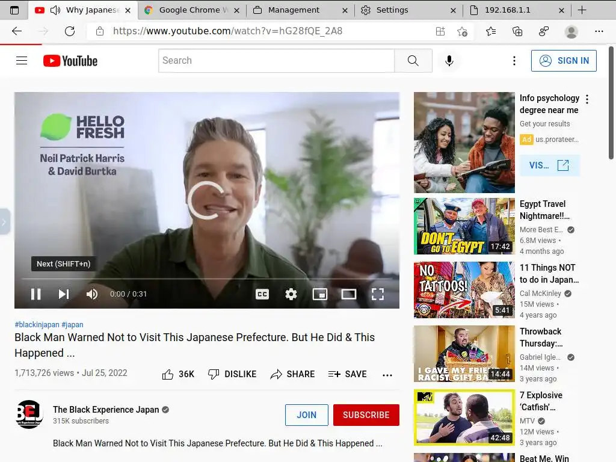616x462 pixels.
Task: View site information lock icon
Action: pos(100,31)
